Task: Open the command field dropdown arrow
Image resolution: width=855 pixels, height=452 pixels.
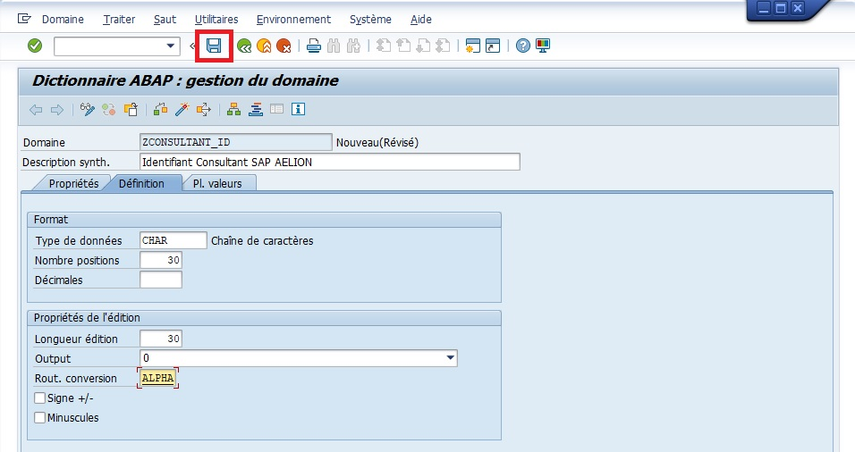Action: pyautogui.click(x=171, y=46)
